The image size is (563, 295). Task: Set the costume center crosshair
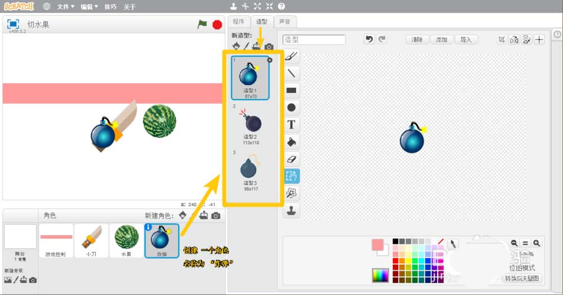tap(539, 39)
